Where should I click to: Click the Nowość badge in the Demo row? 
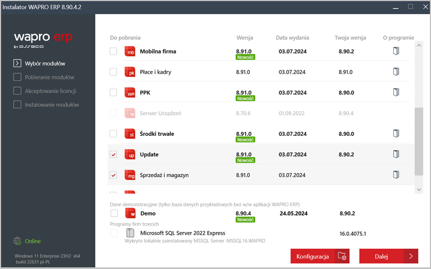[245, 219]
